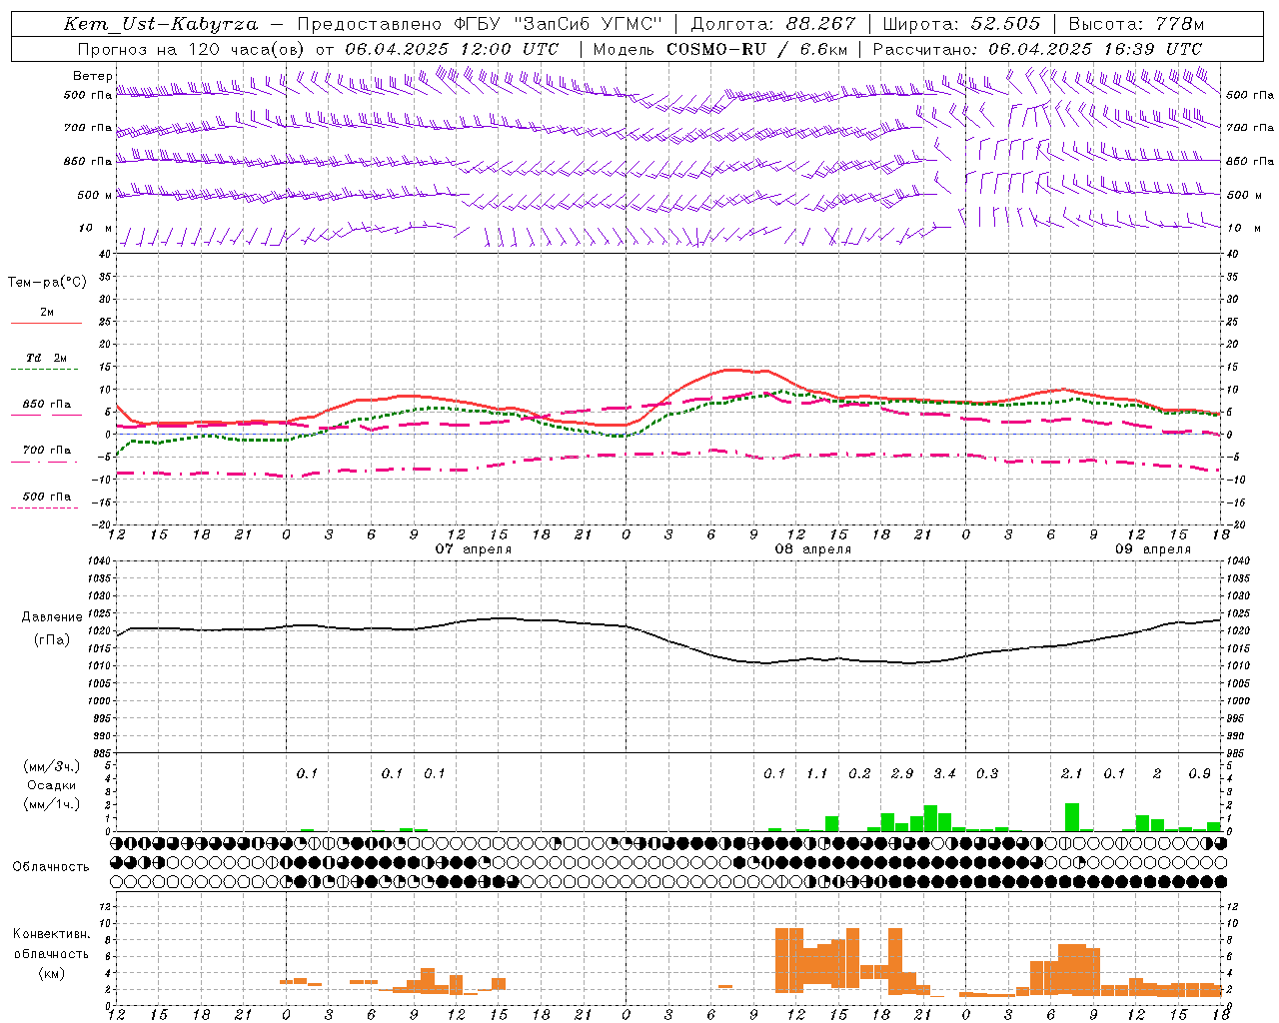1279x1023 pixels.
Task: Click the Осадки precipitation label
Action: tap(50, 785)
